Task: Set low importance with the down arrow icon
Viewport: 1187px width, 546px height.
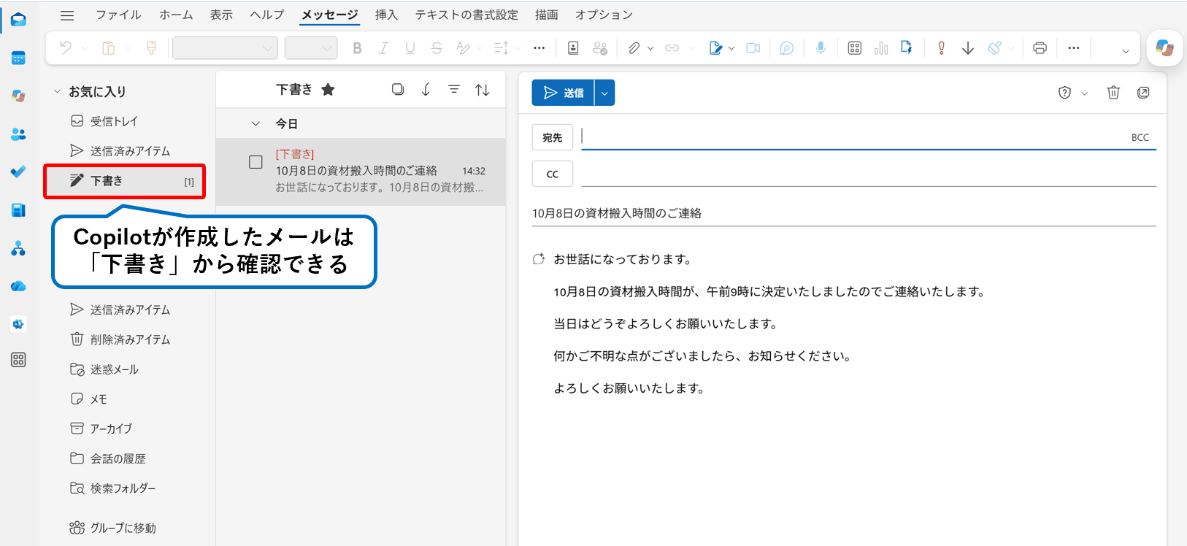Action: point(968,48)
